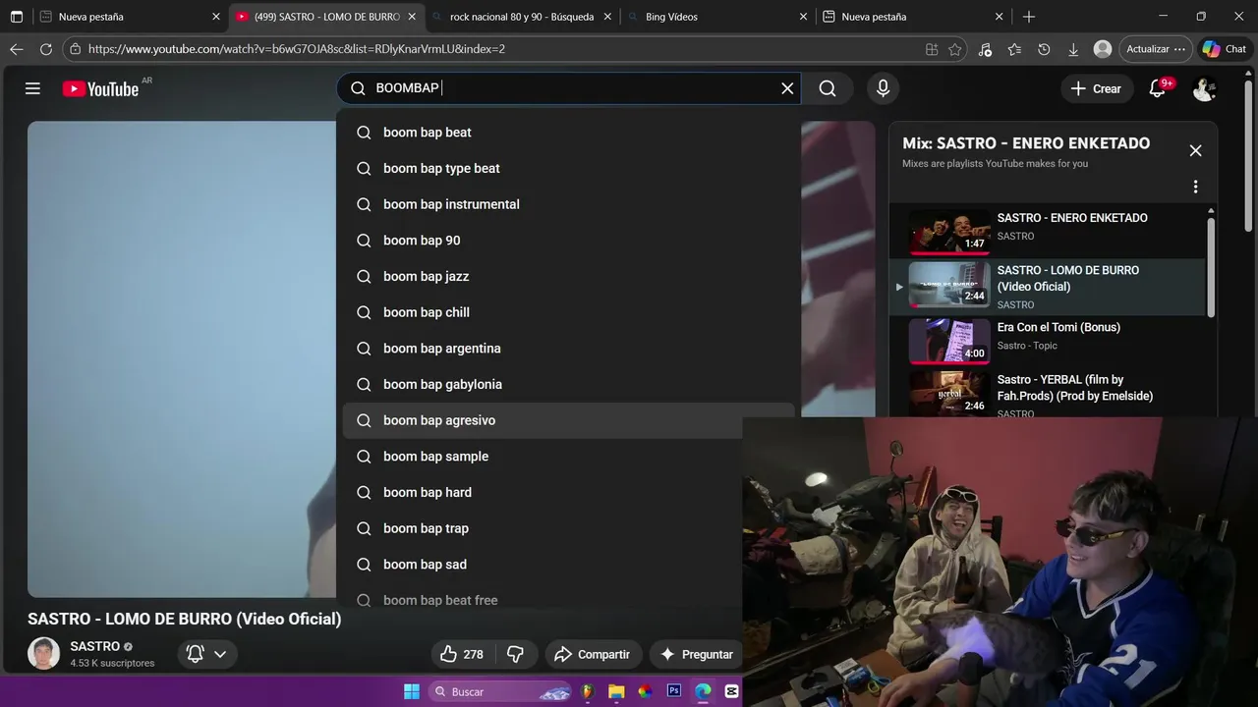The height and width of the screenshot is (707, 1258).
Task: Start voice search with the microphone
Action: (883, 88)
